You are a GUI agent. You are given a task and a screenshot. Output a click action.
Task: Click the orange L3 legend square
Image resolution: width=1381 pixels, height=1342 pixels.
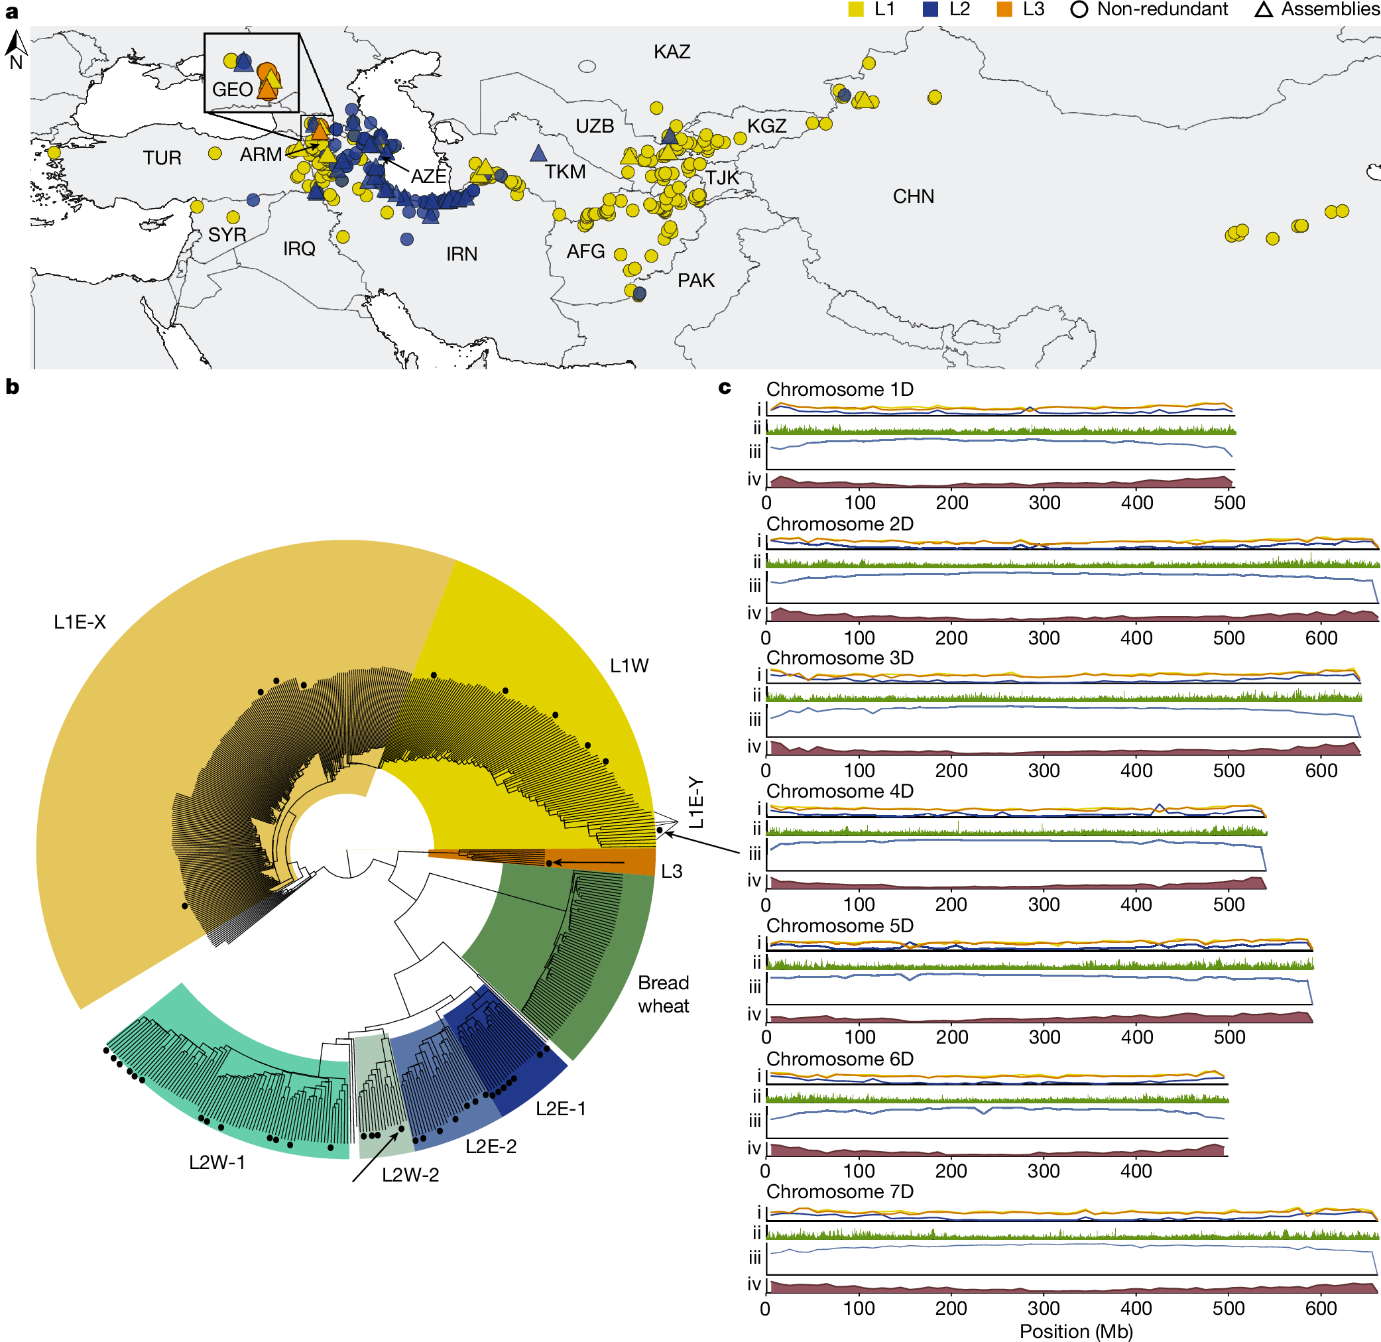[1004, 10]
